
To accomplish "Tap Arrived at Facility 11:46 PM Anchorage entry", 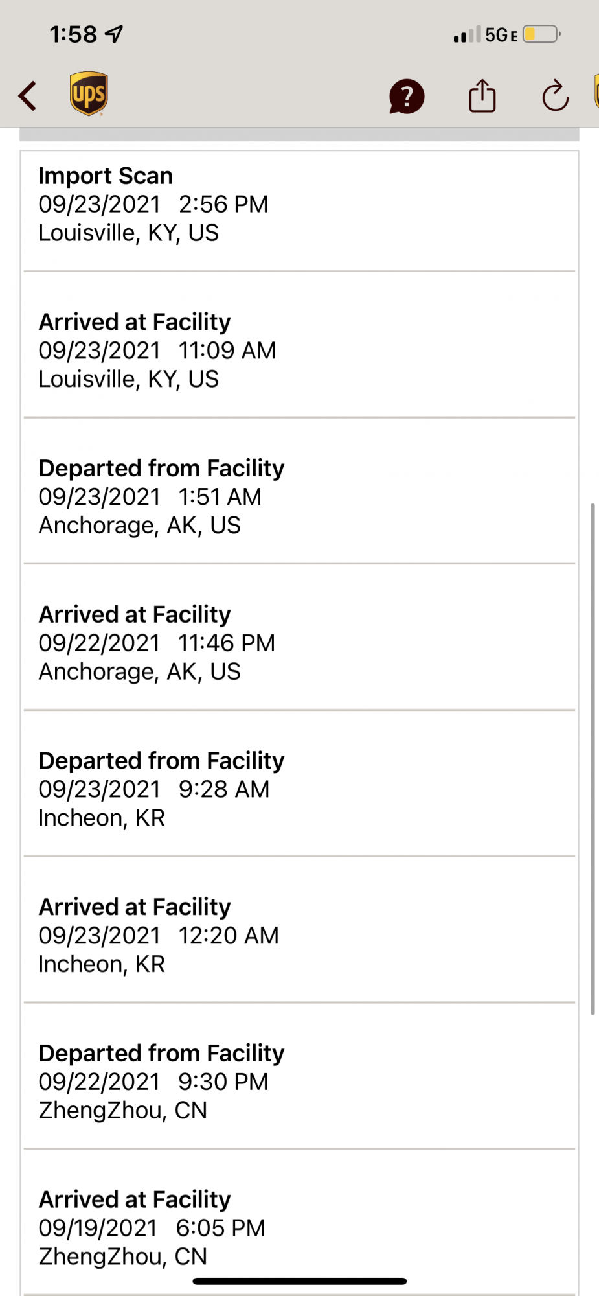I will click(x=299, y=643).
